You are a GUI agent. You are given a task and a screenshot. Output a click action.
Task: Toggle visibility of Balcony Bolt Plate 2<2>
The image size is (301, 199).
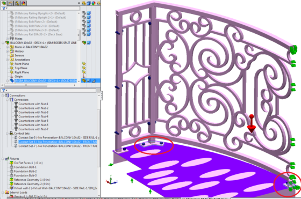point(84,30)
